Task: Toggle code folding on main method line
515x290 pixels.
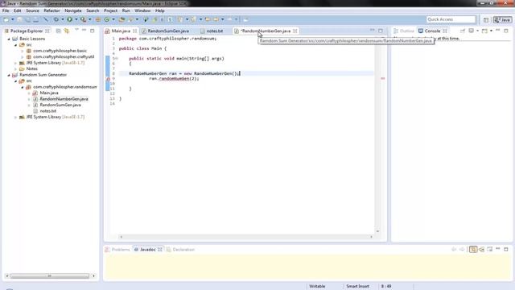Action: click(x=117, y=59)
